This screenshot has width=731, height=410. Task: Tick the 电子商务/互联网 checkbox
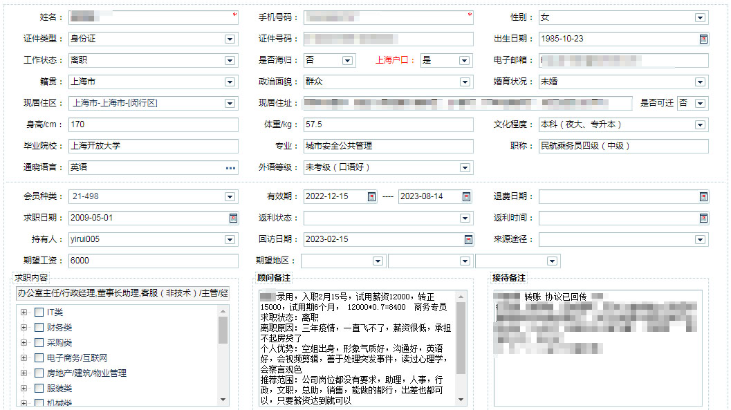[39, 358]
